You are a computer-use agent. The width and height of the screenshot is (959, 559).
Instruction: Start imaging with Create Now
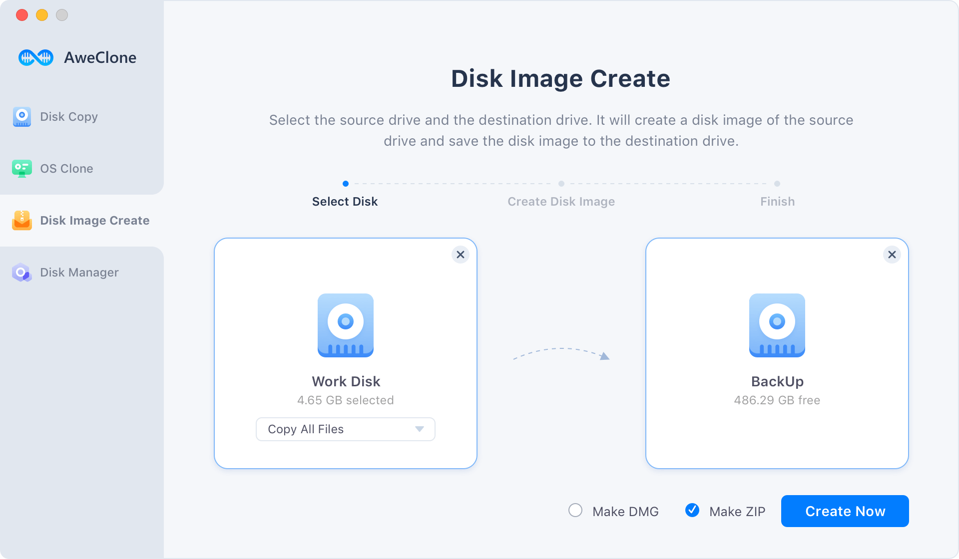pyautogui.click(x=845, y=511)
